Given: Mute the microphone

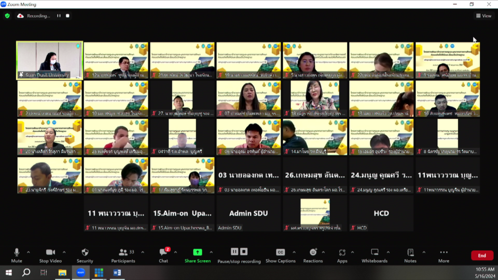Looking at the screenshot, I should pyautogui.click(x=17, y=253).
